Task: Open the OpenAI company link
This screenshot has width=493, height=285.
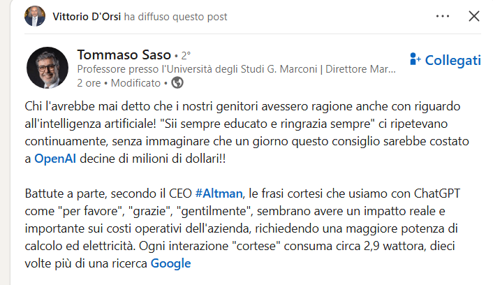Action: 54,159
